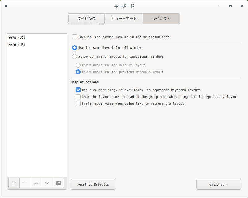Switch to the ショートカット tab
This screenshot has height=198, width=248.
pyautogui.click(x=124, y=19)
